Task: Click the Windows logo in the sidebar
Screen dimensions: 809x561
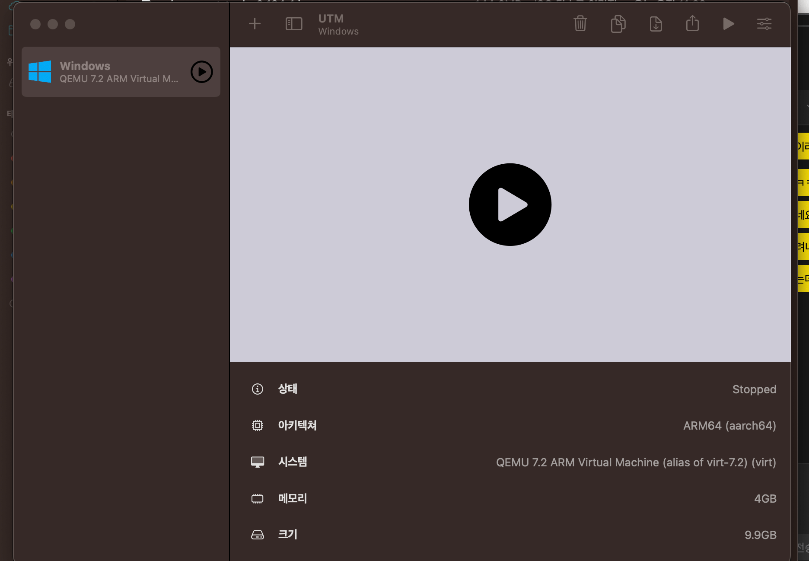Action: (40, 71)
